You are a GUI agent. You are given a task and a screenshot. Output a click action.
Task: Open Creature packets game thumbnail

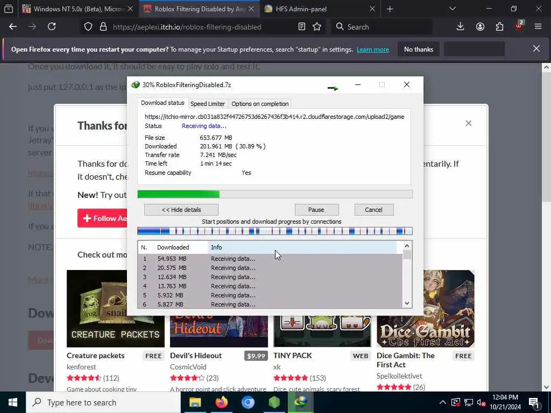pyautogui.click(x=116, y=309)
